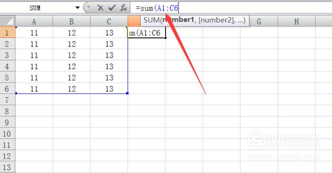This screenshot has height=173, width=332.
Task: Select column A header
Action: [x=34, y=22]
